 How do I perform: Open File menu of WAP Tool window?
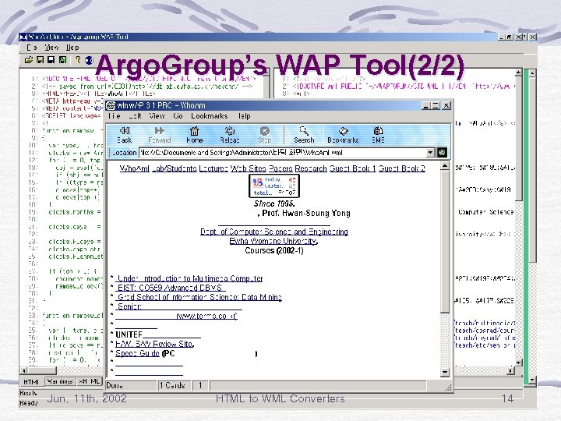click(x=31, y=48)
